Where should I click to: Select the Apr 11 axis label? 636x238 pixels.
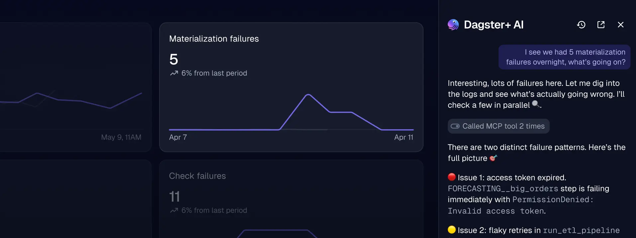coord(404,137)
